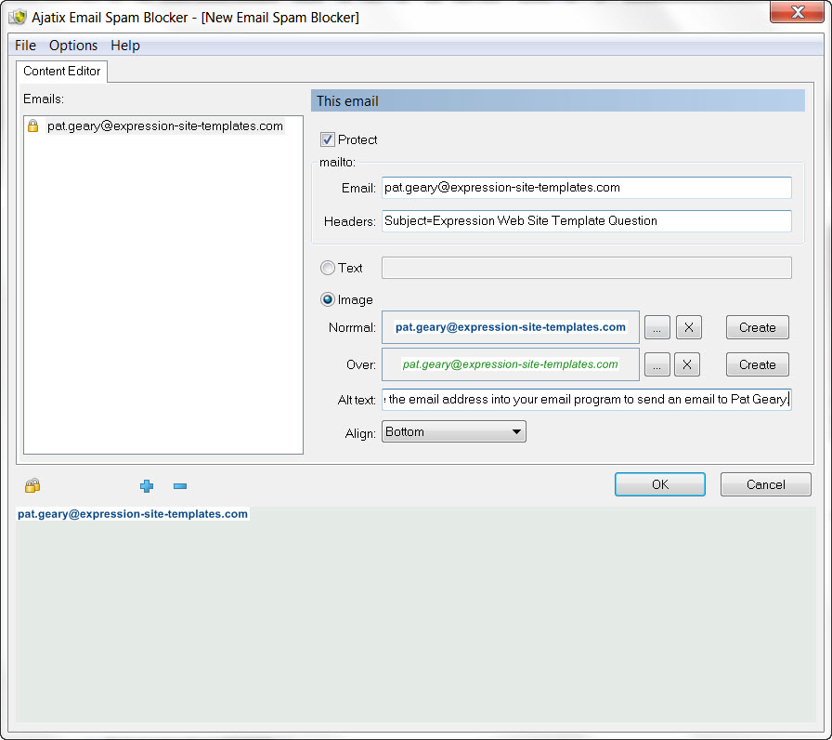Remove the selected email with the minus icon

(180, 485)
